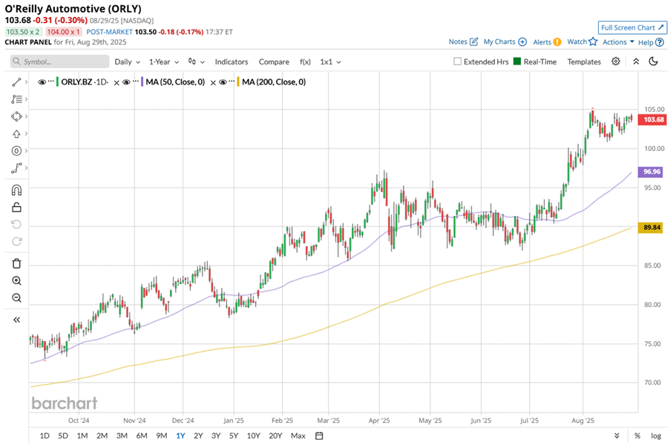Select the 6M time range
670x448 pixels.
pos(142,435)
